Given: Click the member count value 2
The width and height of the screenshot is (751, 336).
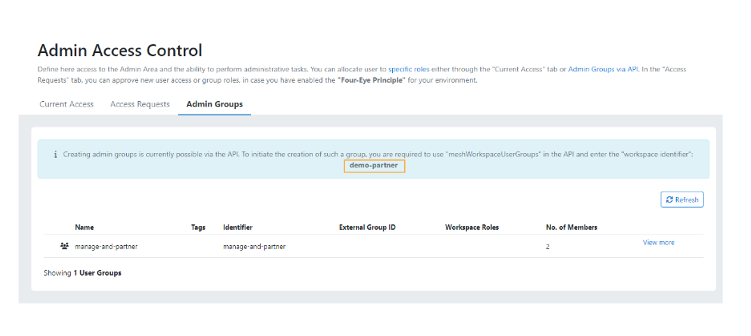Looking at the screenshot, I should click(547, 247).
